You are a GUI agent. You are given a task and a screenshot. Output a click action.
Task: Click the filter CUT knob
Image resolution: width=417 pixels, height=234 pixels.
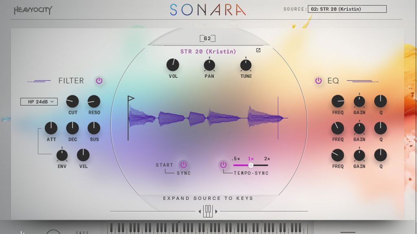coord(72,101)
